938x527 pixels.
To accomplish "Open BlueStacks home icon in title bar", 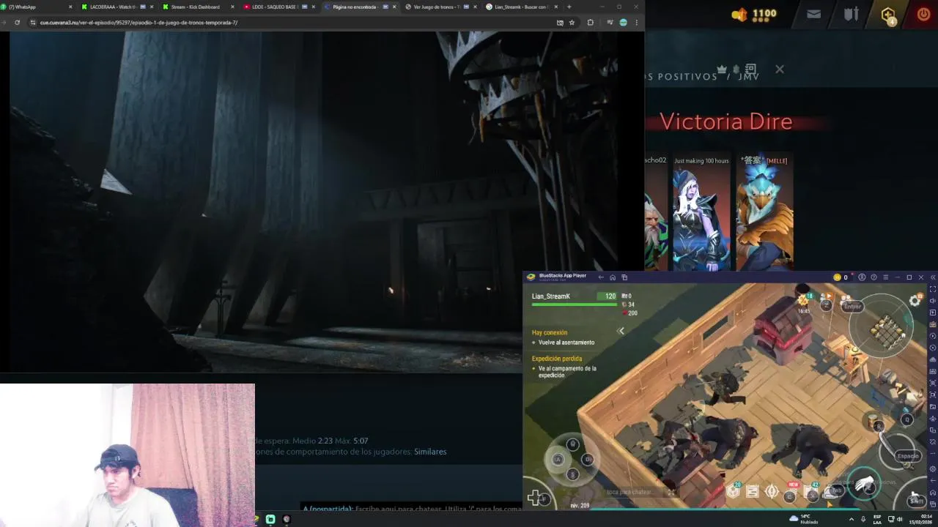I will pos(613,277).
